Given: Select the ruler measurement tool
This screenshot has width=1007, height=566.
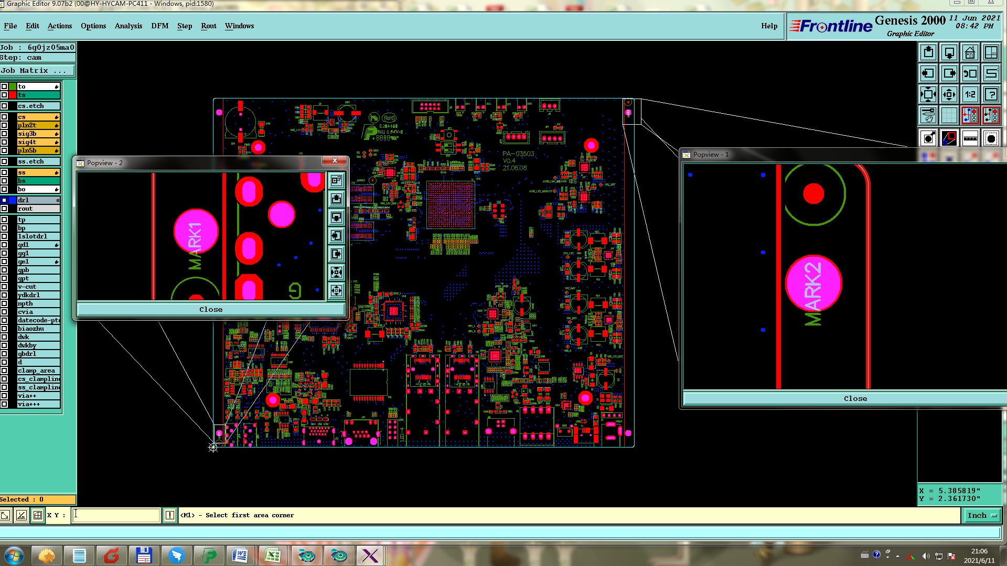Looking at the screenshot, I should [x=970, y=138].
